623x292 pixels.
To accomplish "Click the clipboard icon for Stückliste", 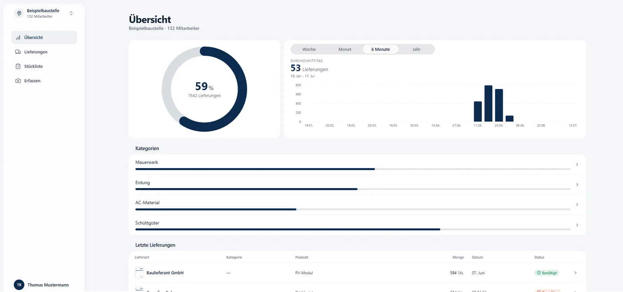I will 18,66.
